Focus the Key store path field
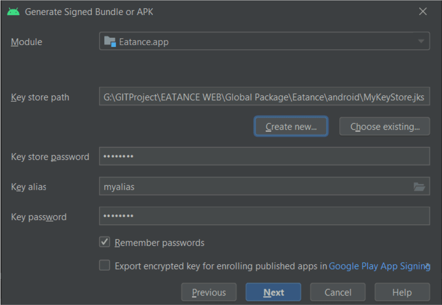This screenshot has width=442, height=305. coord(264,97)
